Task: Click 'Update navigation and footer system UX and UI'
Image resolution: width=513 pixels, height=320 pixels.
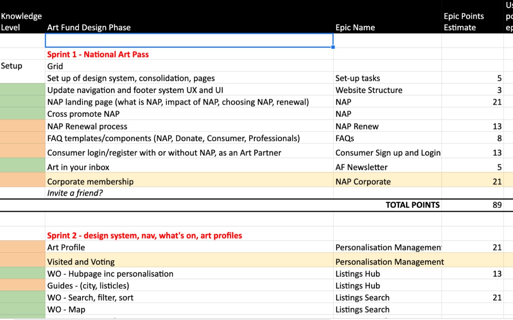Action: coord(189,90)
